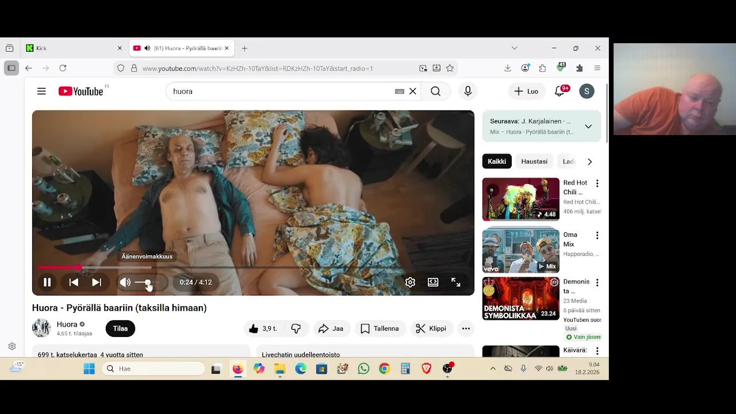Go back in browser history
Image resolution: width=736 pixels, height=414 pixels.
28,68
